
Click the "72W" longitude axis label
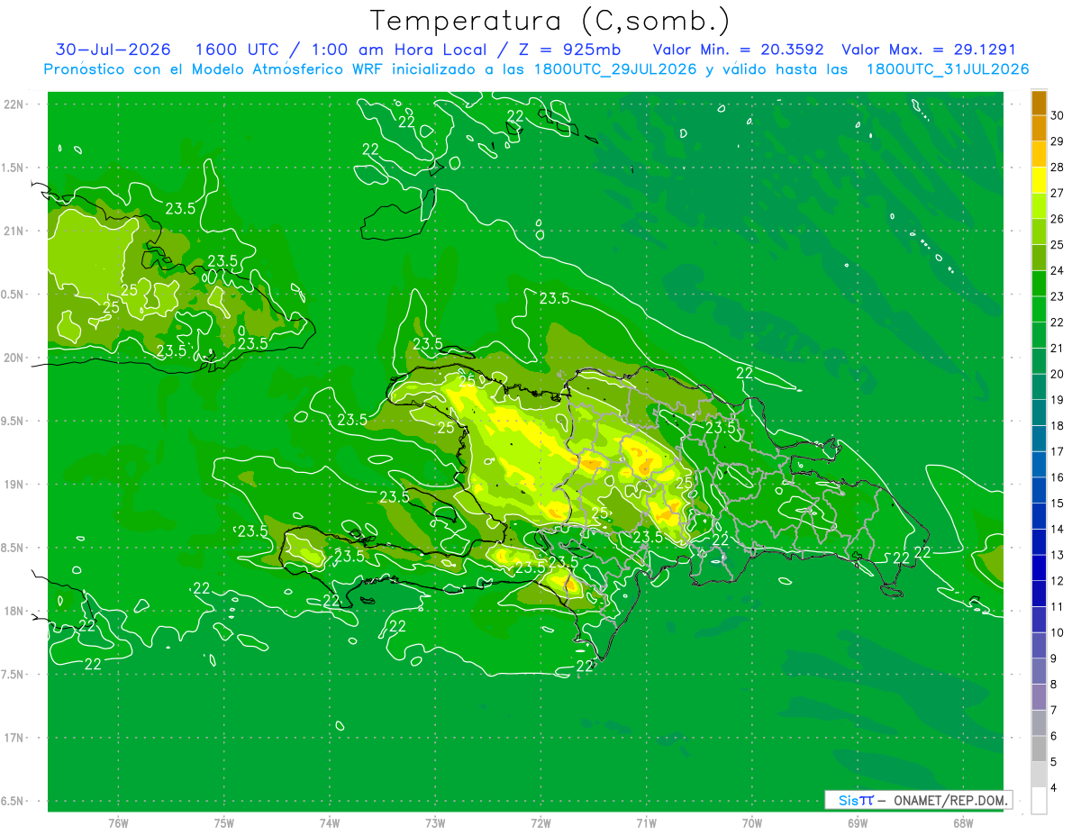point(540,823)
